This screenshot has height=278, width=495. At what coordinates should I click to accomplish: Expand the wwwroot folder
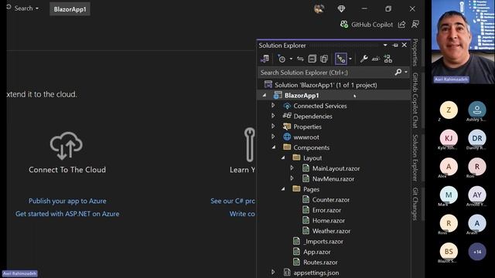click(x=273, y=137)
